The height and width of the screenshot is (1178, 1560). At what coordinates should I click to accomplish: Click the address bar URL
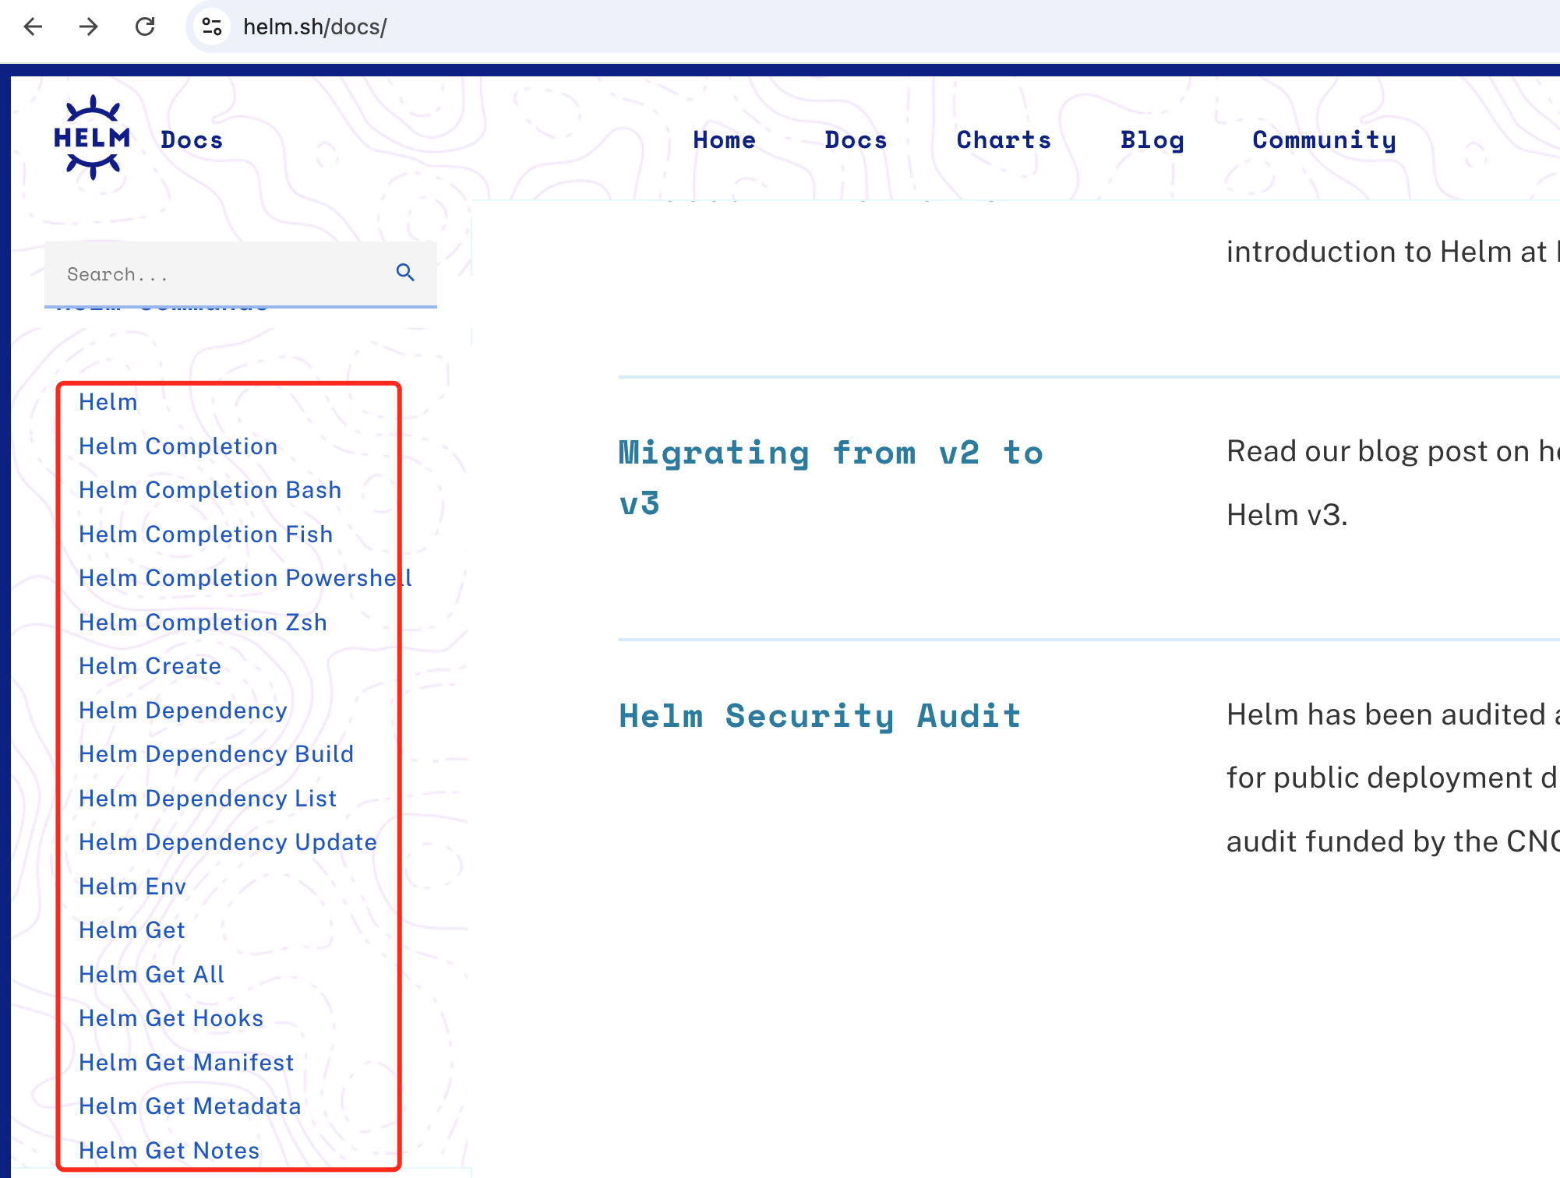click(315, 27)
